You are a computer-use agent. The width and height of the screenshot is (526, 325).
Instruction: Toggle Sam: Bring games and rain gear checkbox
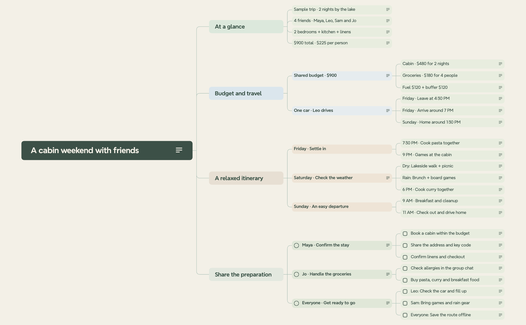(x=405, y=303)
